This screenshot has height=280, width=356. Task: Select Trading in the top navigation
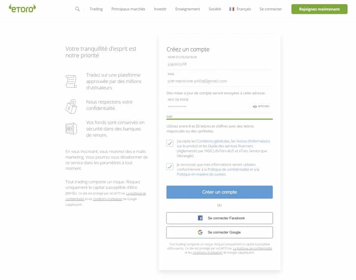point(96,9)
